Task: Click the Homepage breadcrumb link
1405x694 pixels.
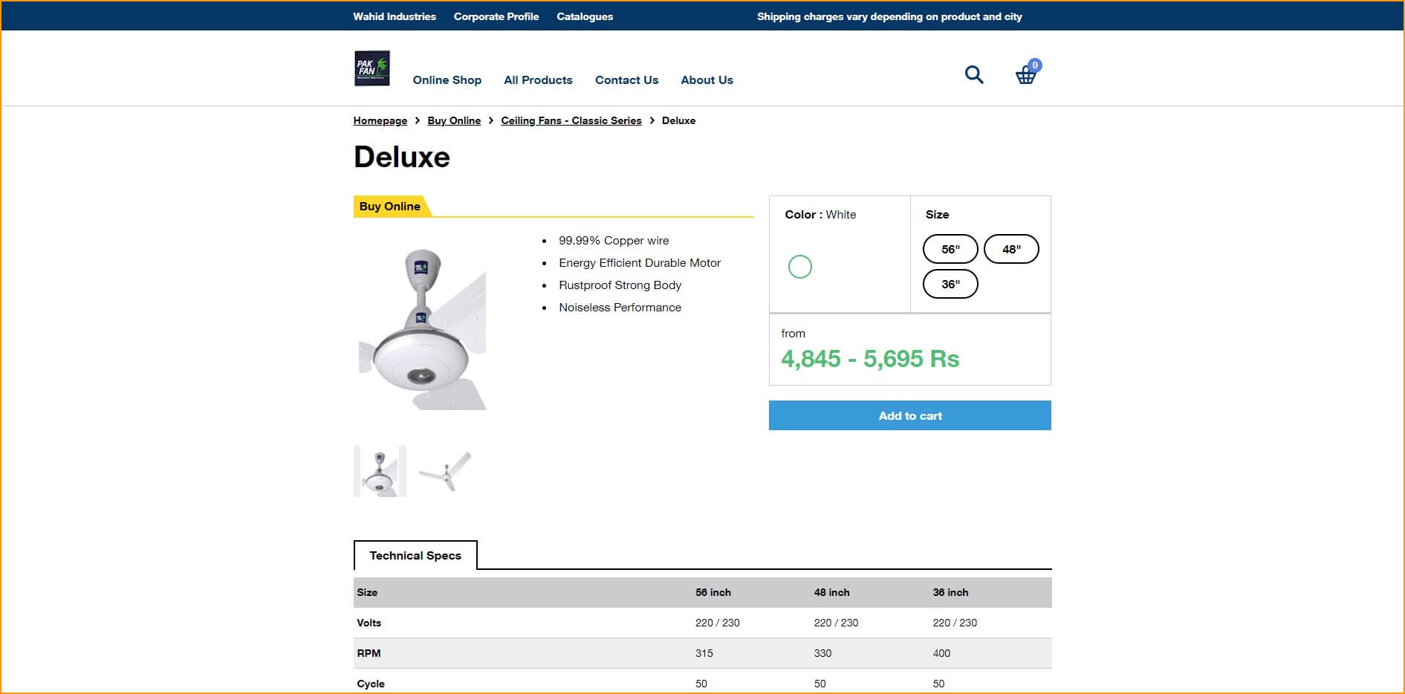Action: point(380,120)
